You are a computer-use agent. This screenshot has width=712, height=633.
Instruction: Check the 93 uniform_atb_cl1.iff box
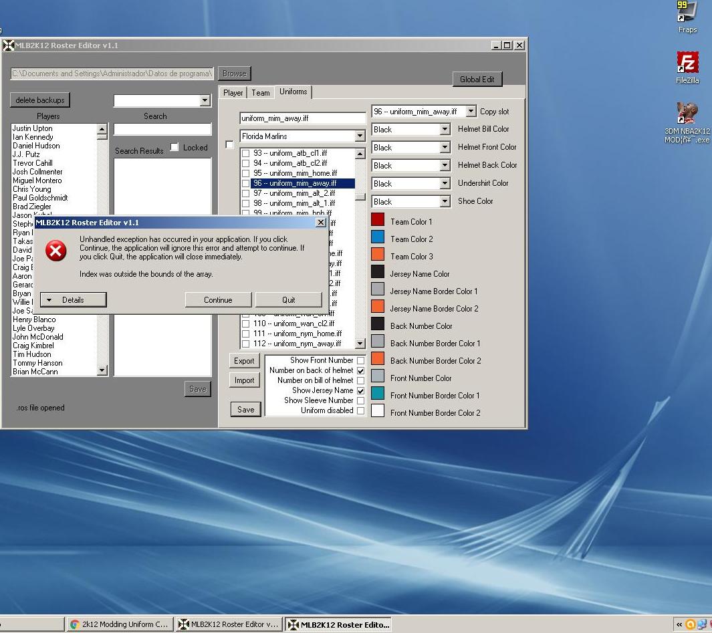coord(245,154)
